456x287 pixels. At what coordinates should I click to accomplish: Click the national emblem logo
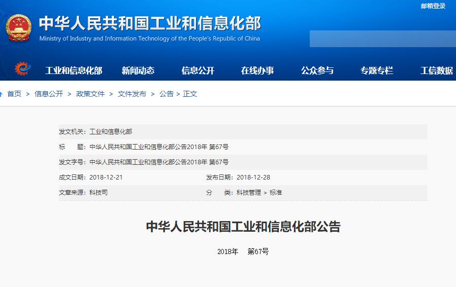click(19, 28)
